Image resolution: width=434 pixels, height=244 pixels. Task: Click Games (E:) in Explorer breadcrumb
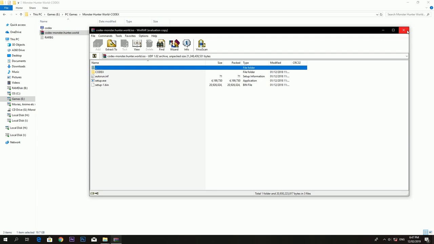coord(53,15)
